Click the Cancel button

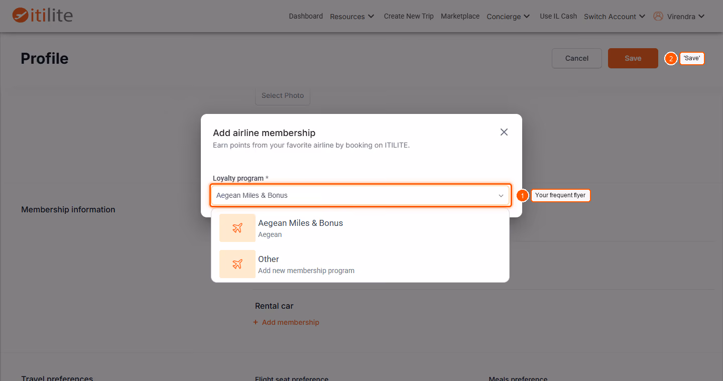(577, 58)
